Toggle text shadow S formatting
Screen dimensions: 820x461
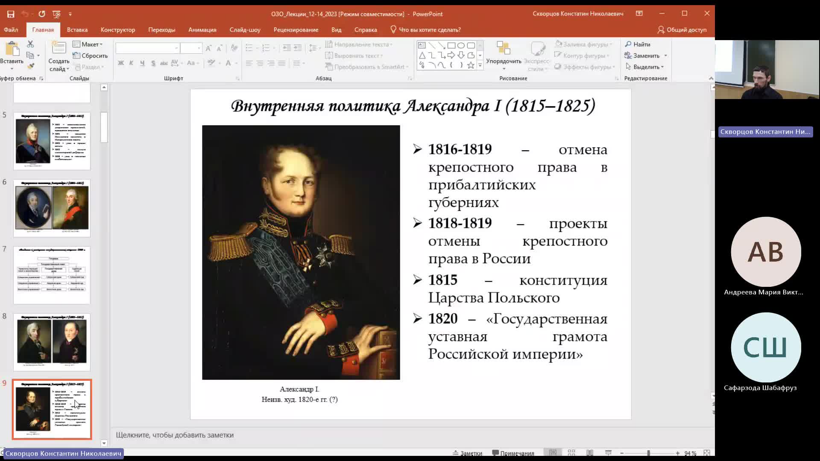153,63
